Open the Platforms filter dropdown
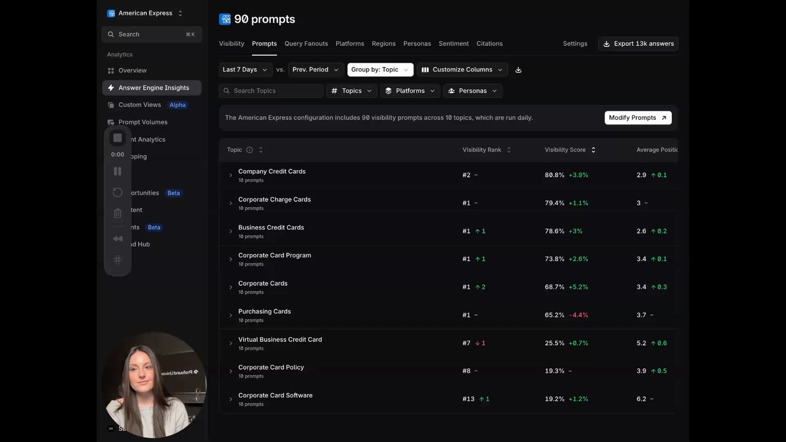 point(410,91)
